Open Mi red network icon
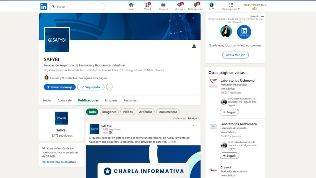The image size is (316, 178). (147, 6)
